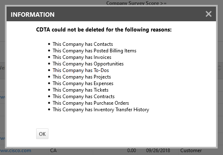
Task: Click 'This Company has Invoices' line
Action: (x=82, y=57)
